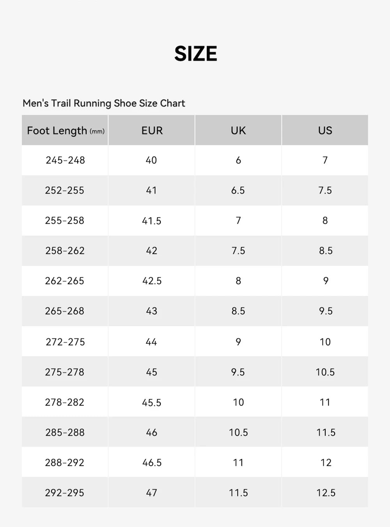
Task: Select the 245-248 foot length cell
Action: [x=65, y=160]
